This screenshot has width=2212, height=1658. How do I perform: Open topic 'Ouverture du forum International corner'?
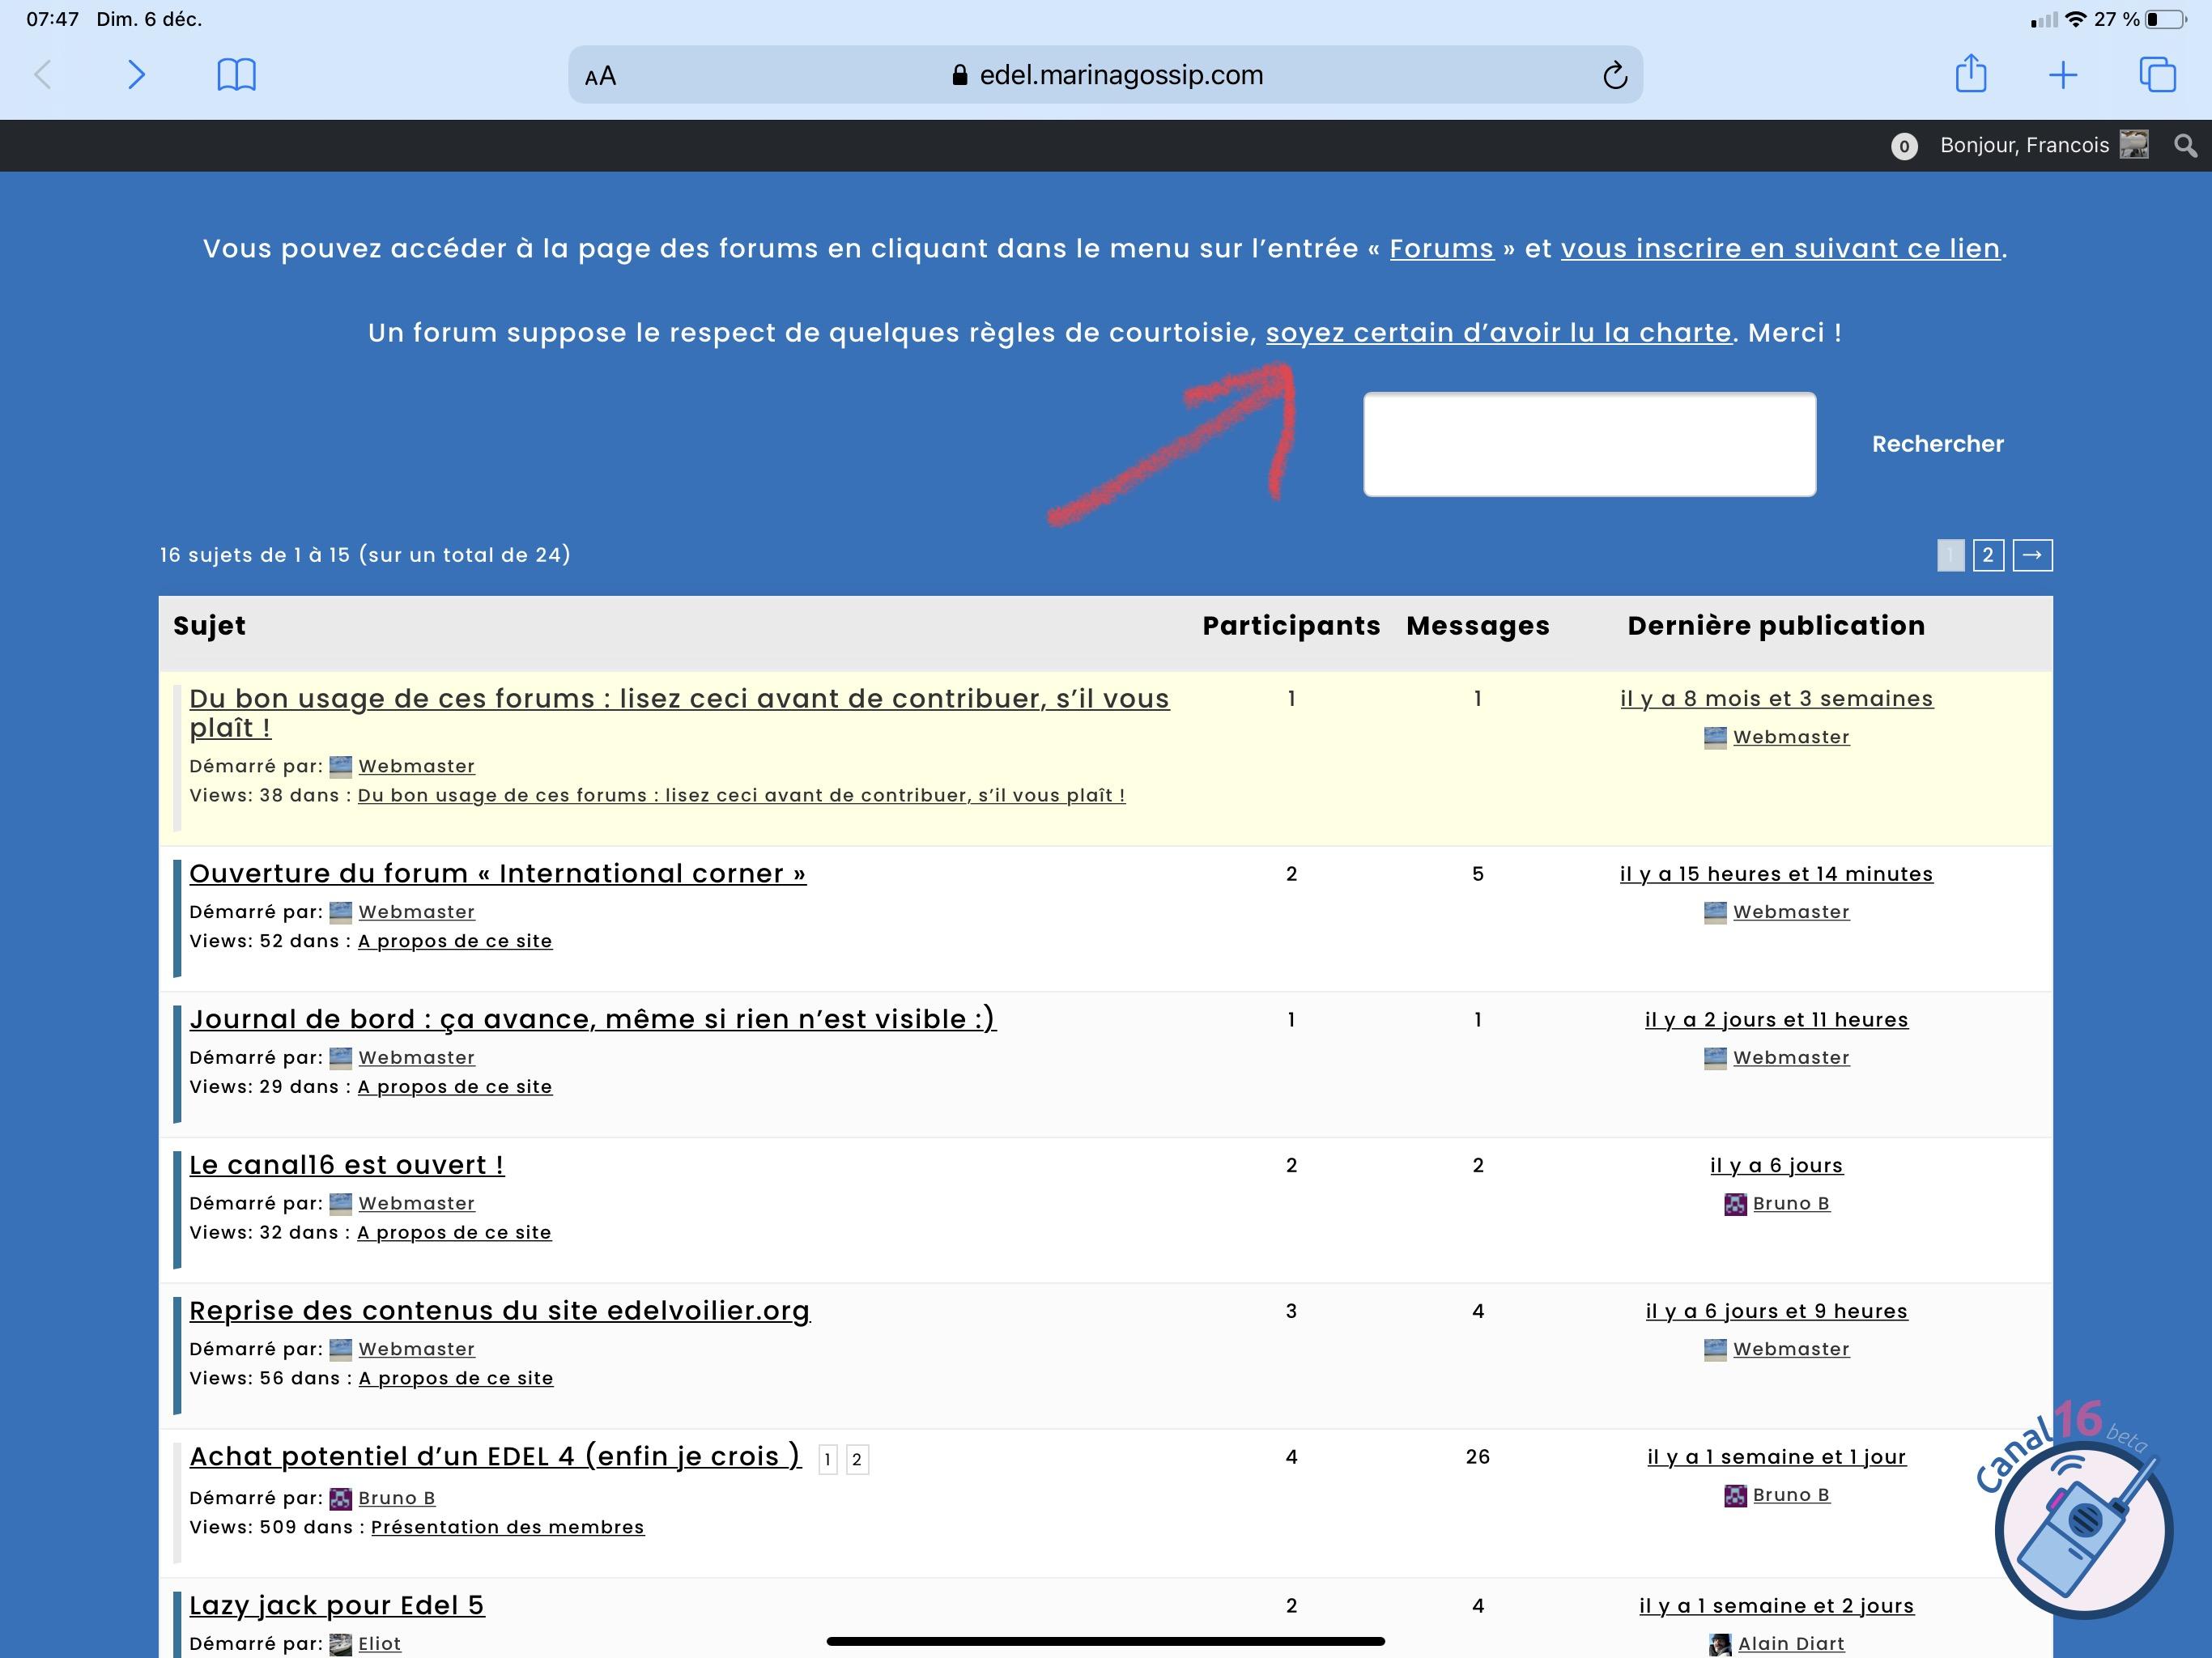point(497,874)
